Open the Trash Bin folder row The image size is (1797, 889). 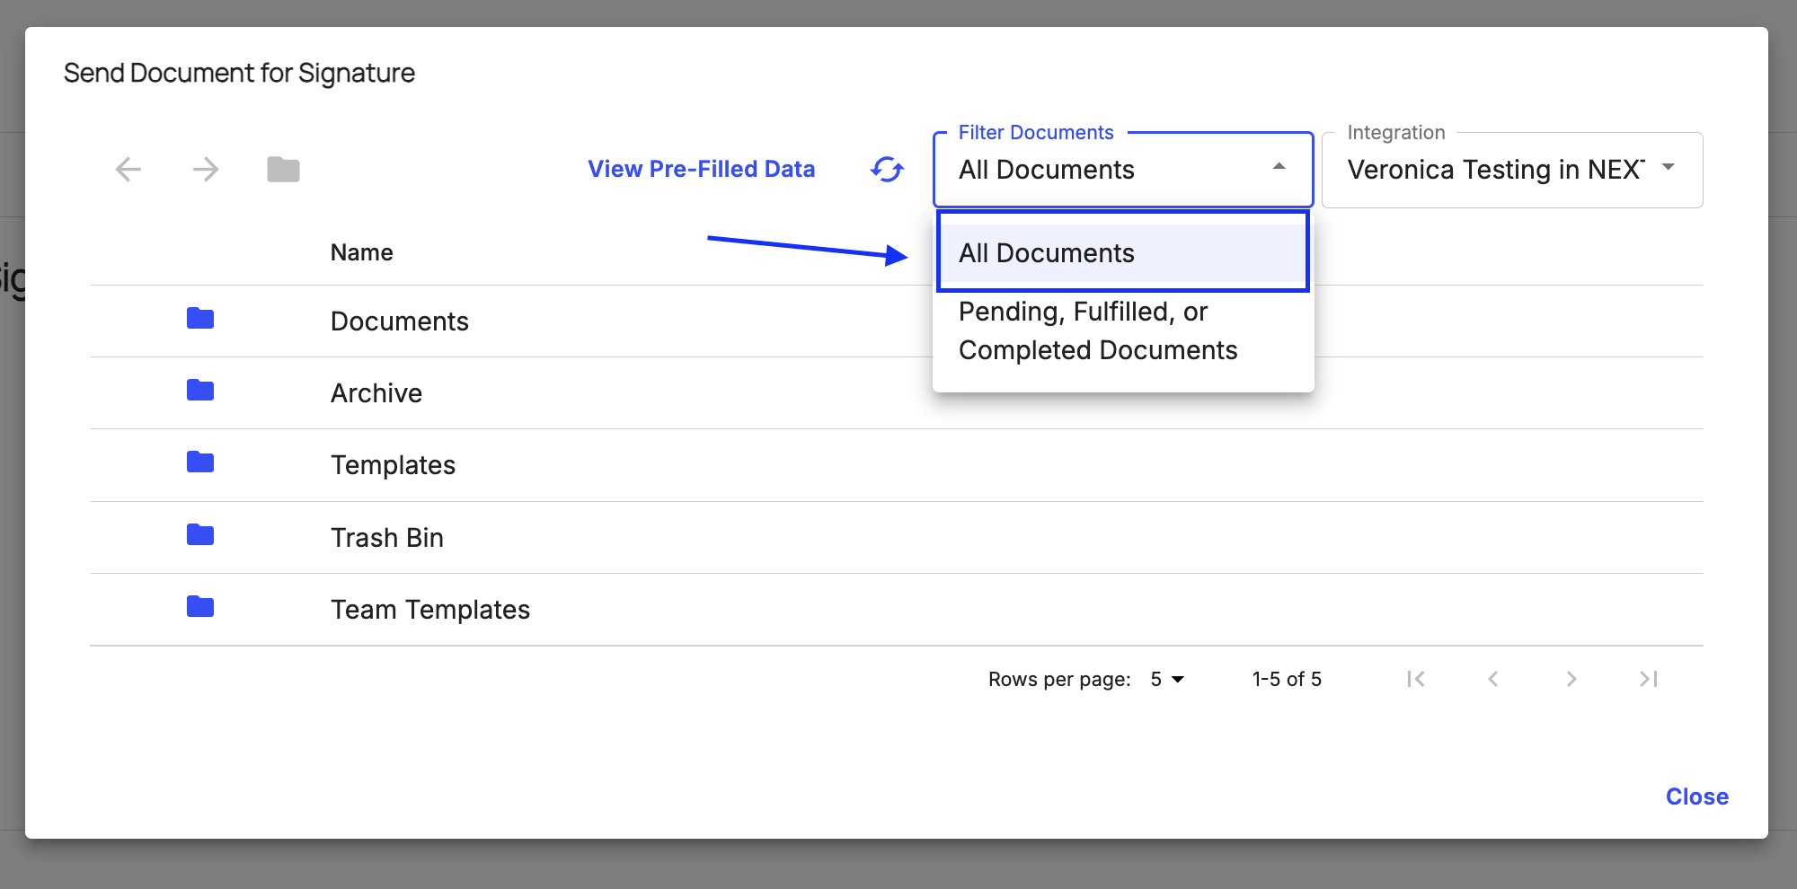coord(897,538)
